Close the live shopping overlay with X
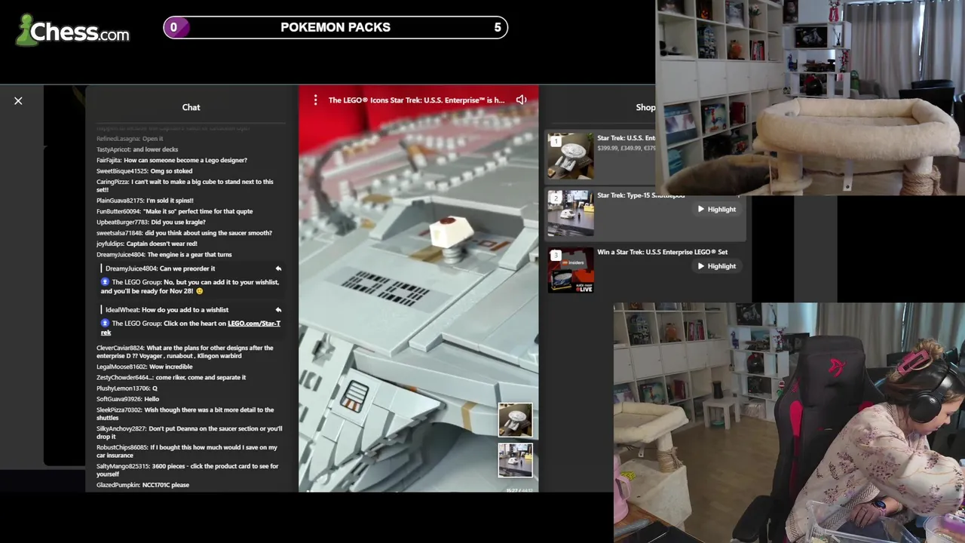965x543 pixels. pyautogui.click(x=18, y=100)
